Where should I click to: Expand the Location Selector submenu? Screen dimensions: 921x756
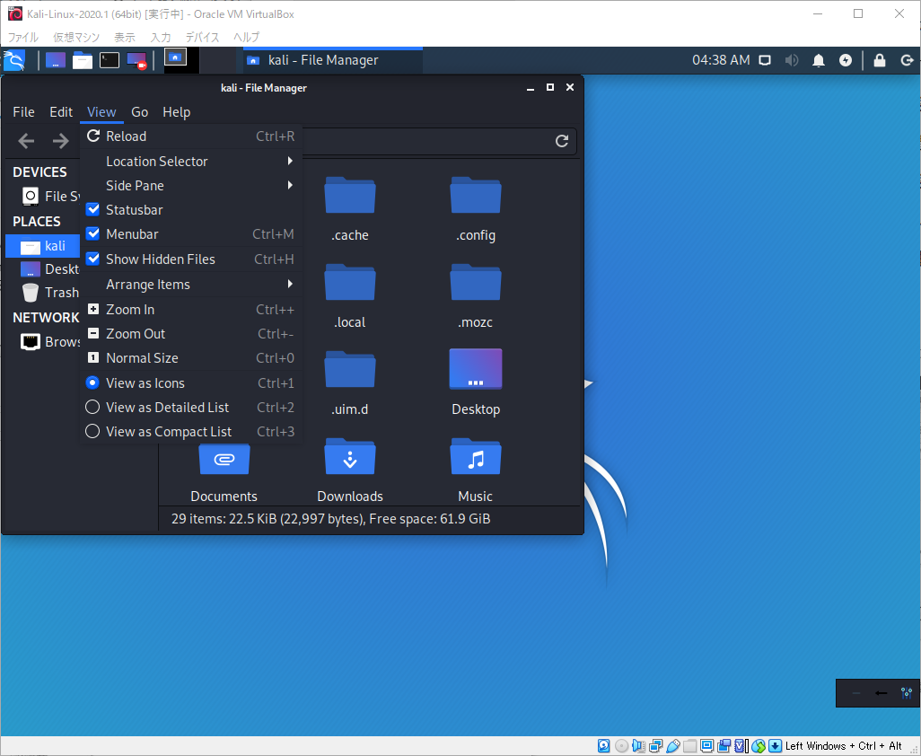click(x=191, y=161)
